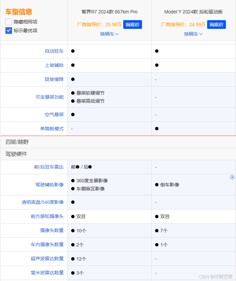Open the 摄像头数量 parameter link
The image size is (236, 281).
point(52,230)
